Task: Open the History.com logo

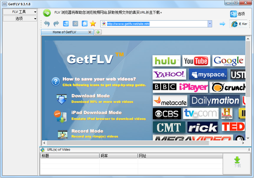Action: tap(227, 113)
